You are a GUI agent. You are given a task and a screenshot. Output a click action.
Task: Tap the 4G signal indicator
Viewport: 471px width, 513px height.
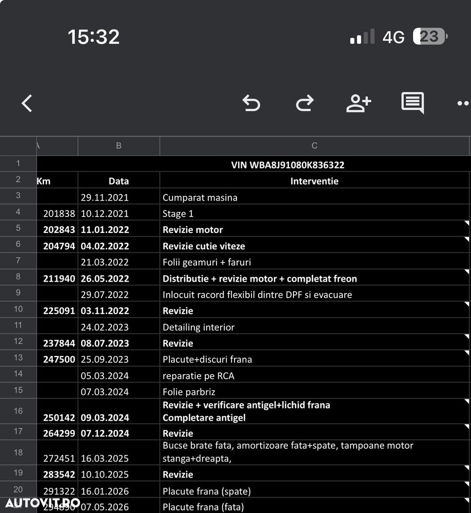click(394, 37)
